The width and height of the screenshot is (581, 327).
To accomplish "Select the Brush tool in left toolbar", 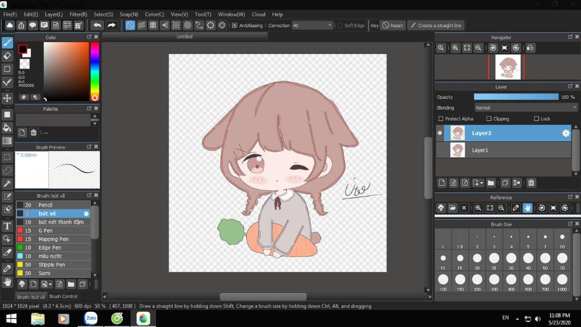I will coord(7,42).
